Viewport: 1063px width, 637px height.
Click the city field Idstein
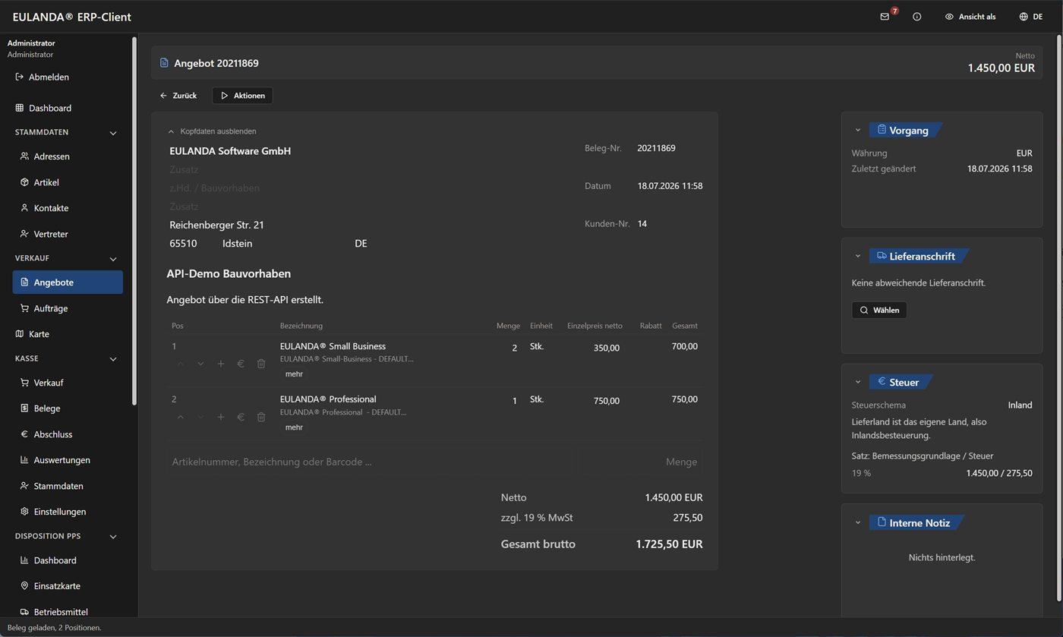click(238, 244)
